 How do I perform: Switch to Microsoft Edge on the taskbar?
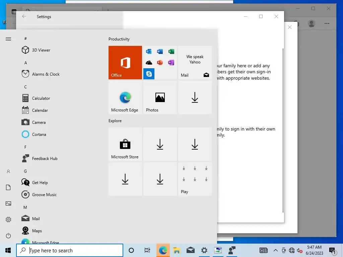click(163, 250)
